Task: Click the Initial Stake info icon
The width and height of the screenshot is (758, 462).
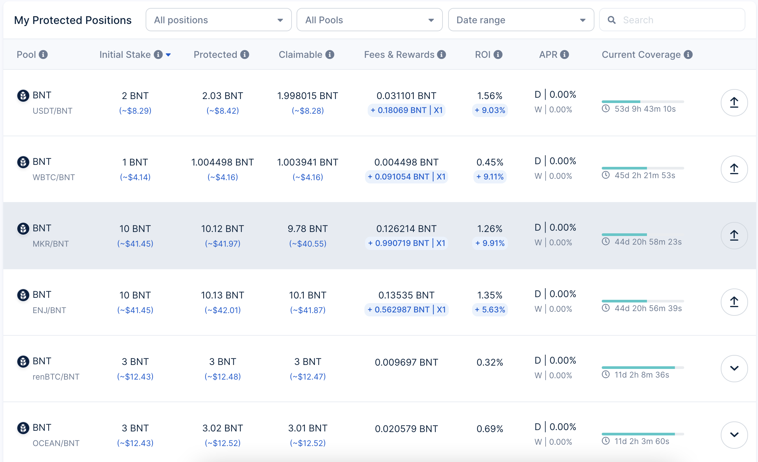Action: (158, 54)
